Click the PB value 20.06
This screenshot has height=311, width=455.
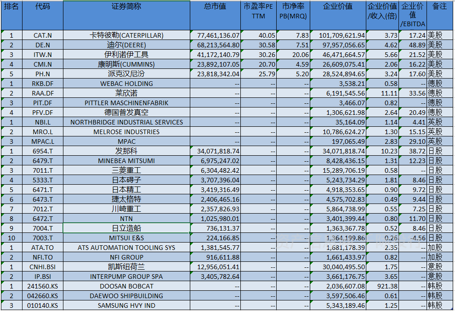(293, 55)
